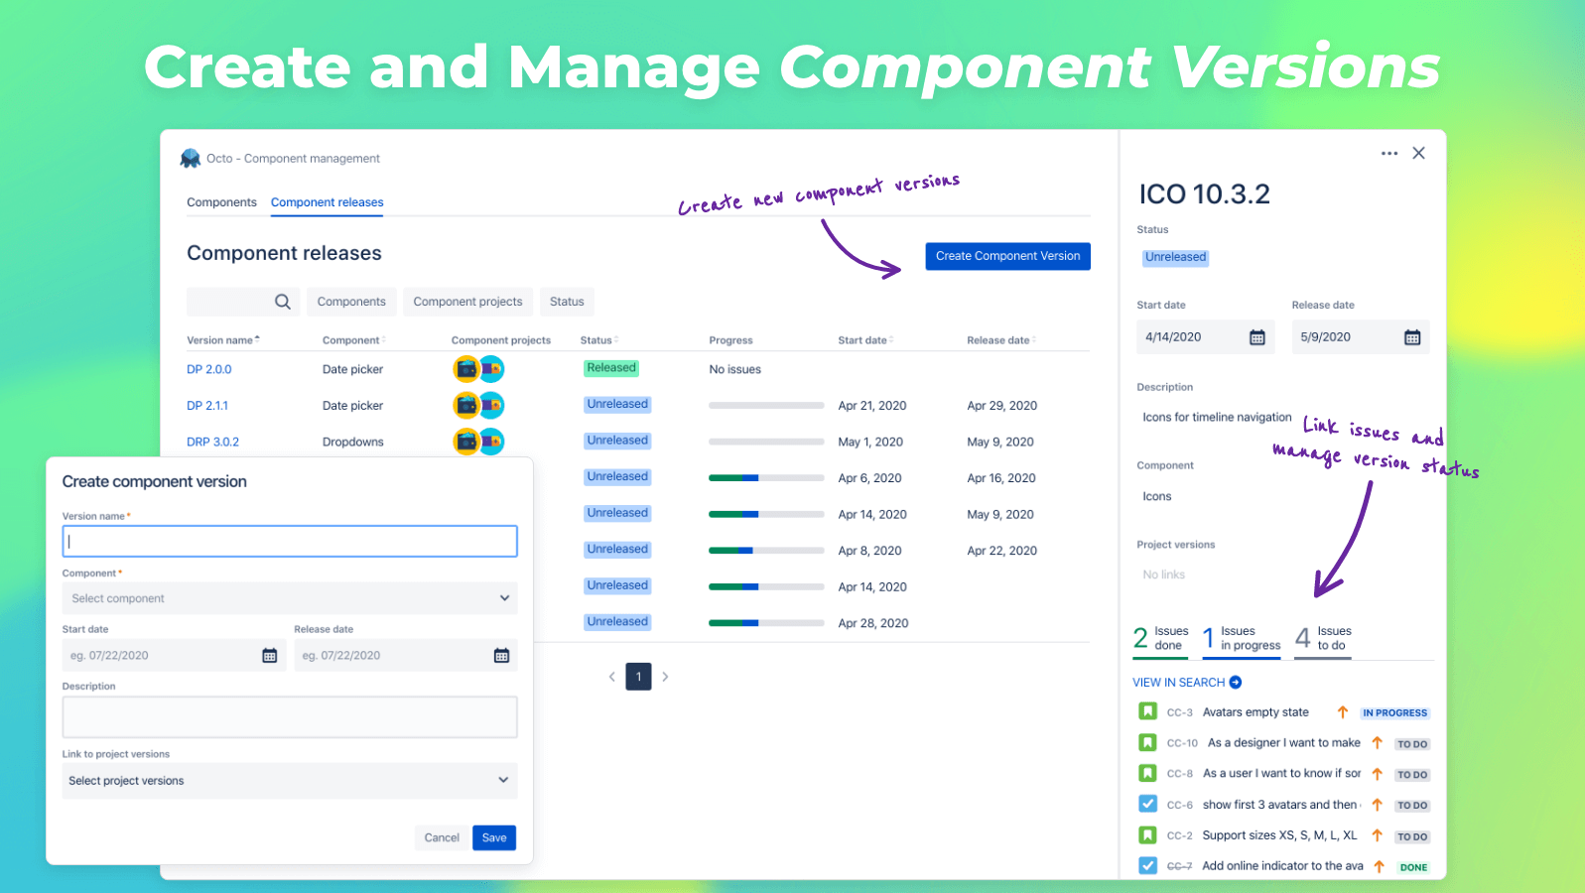Switch to the Component releases tab
Screen dimensions: 1585x893
(x=328, y=202)
